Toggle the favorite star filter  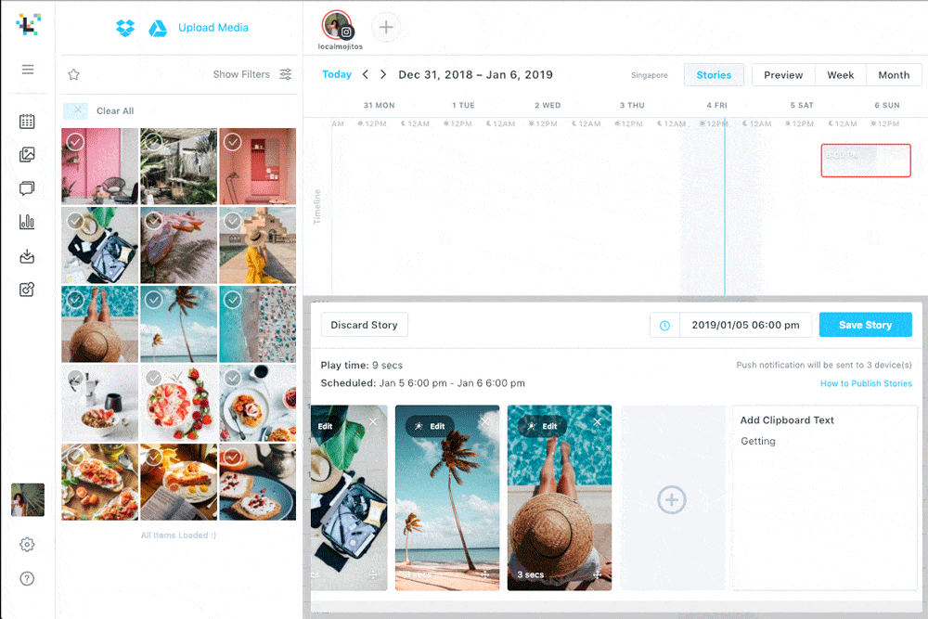pos(73,74)
